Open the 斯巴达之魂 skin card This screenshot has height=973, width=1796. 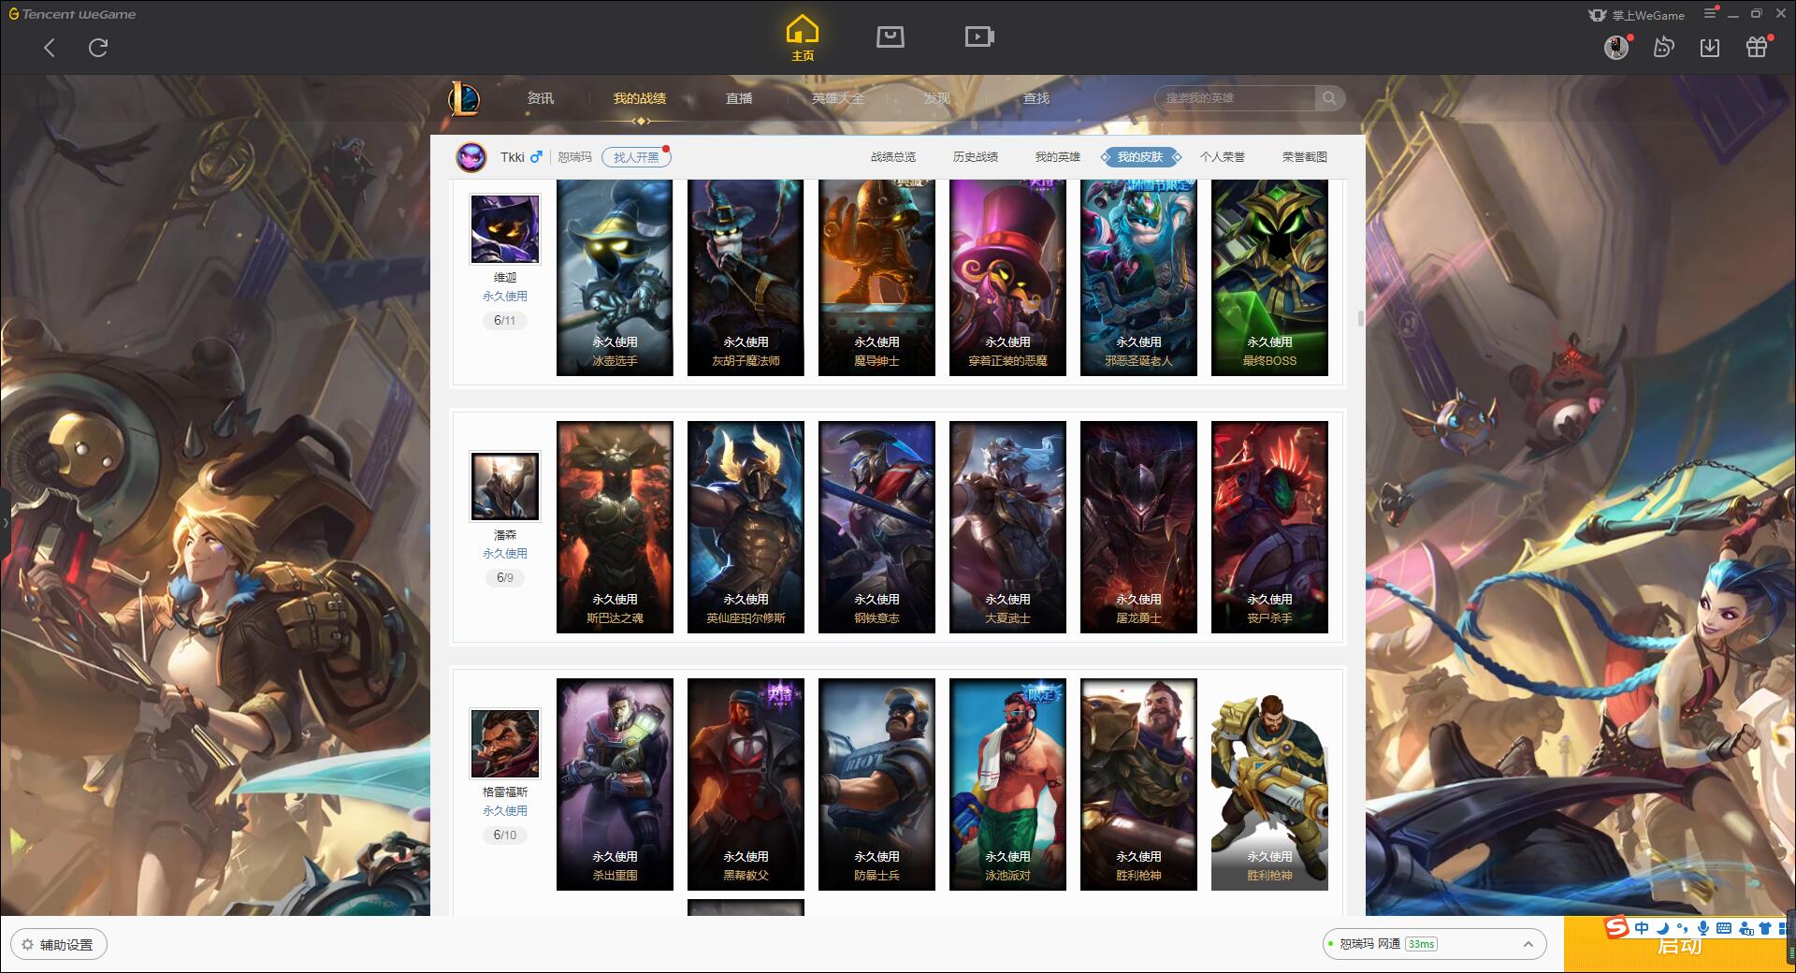point(615,527)
